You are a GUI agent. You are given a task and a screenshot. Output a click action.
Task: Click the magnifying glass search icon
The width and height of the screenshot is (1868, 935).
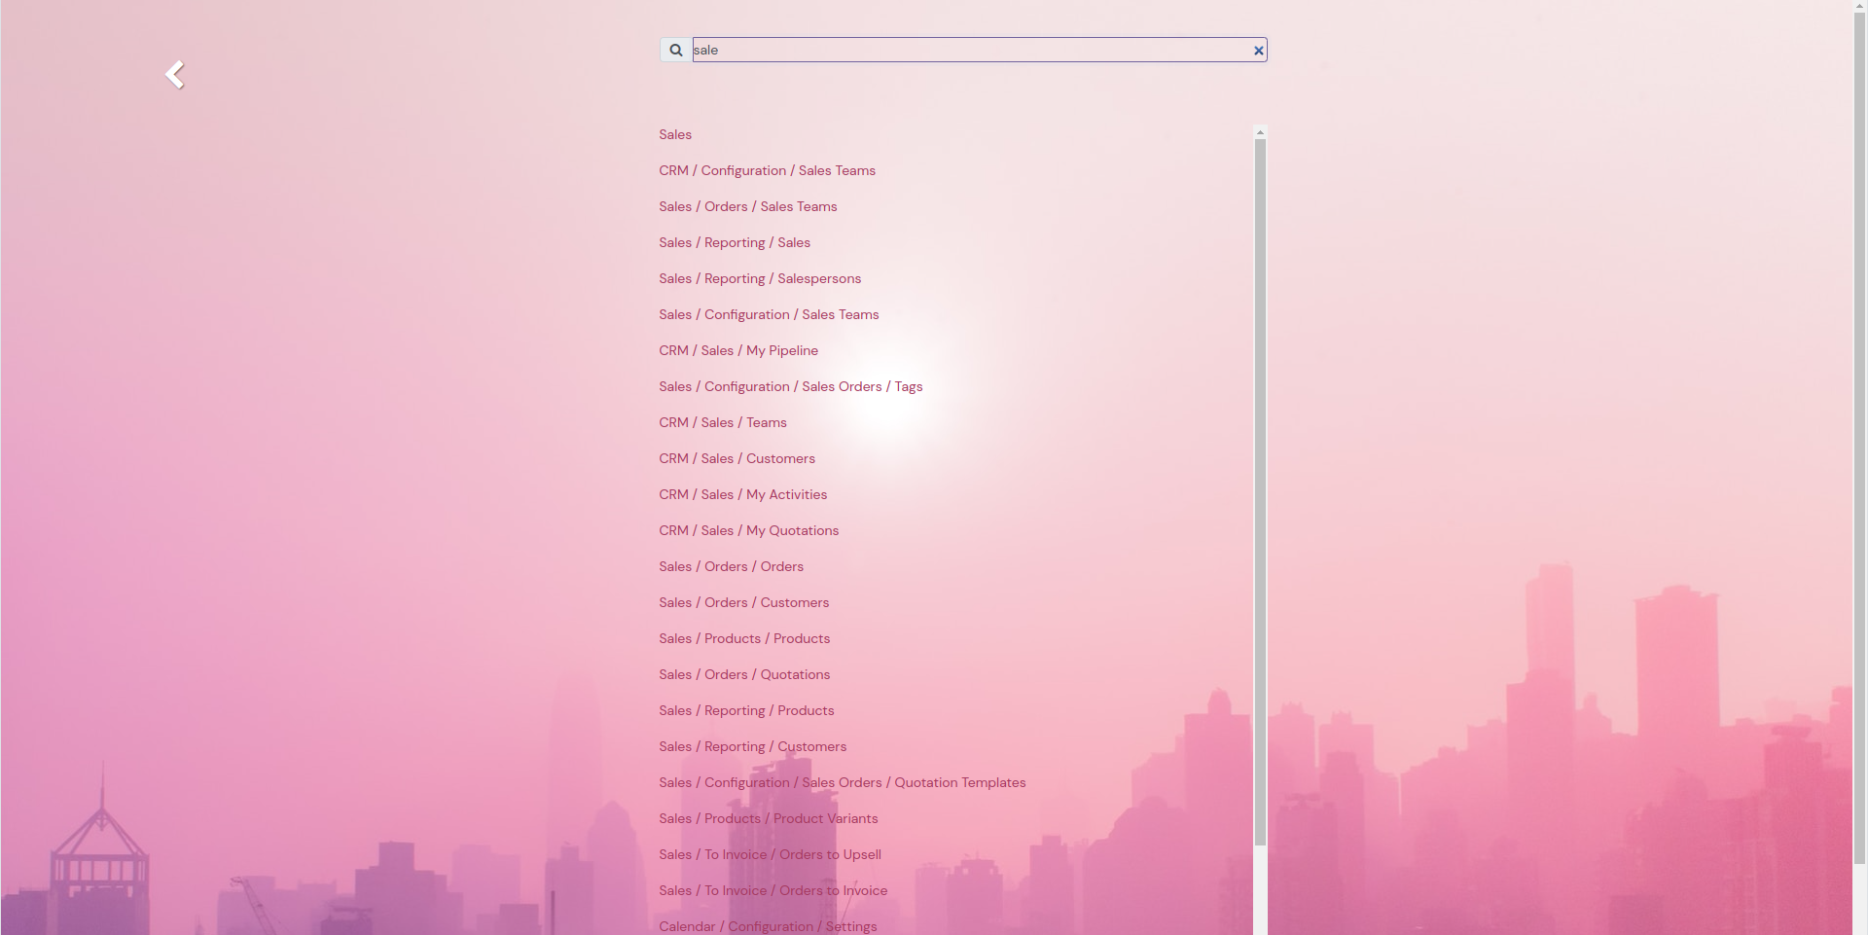pos(674,50)
